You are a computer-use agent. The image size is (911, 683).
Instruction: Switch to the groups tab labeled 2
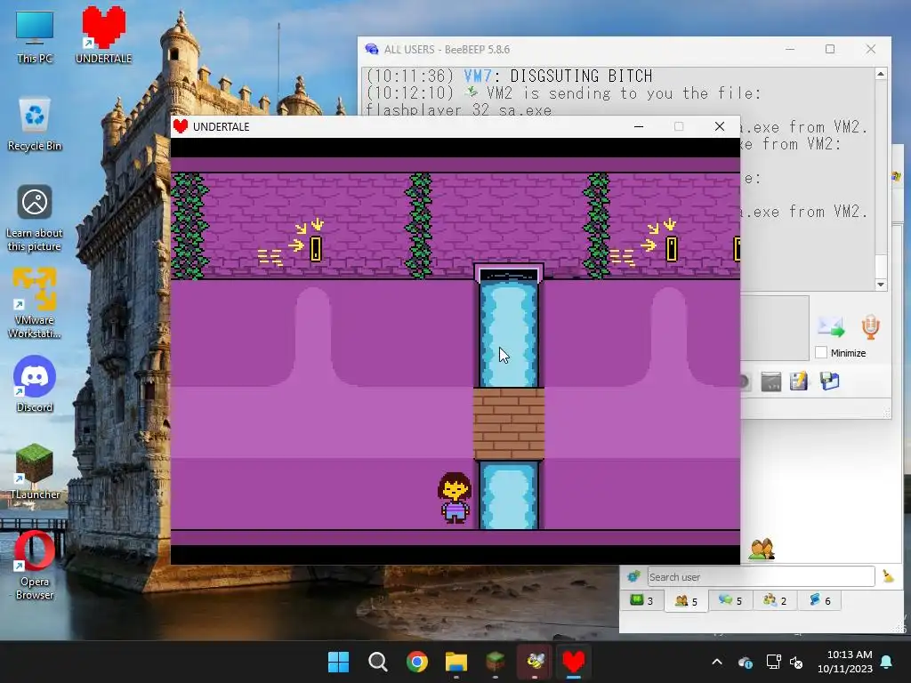point(775,600)
